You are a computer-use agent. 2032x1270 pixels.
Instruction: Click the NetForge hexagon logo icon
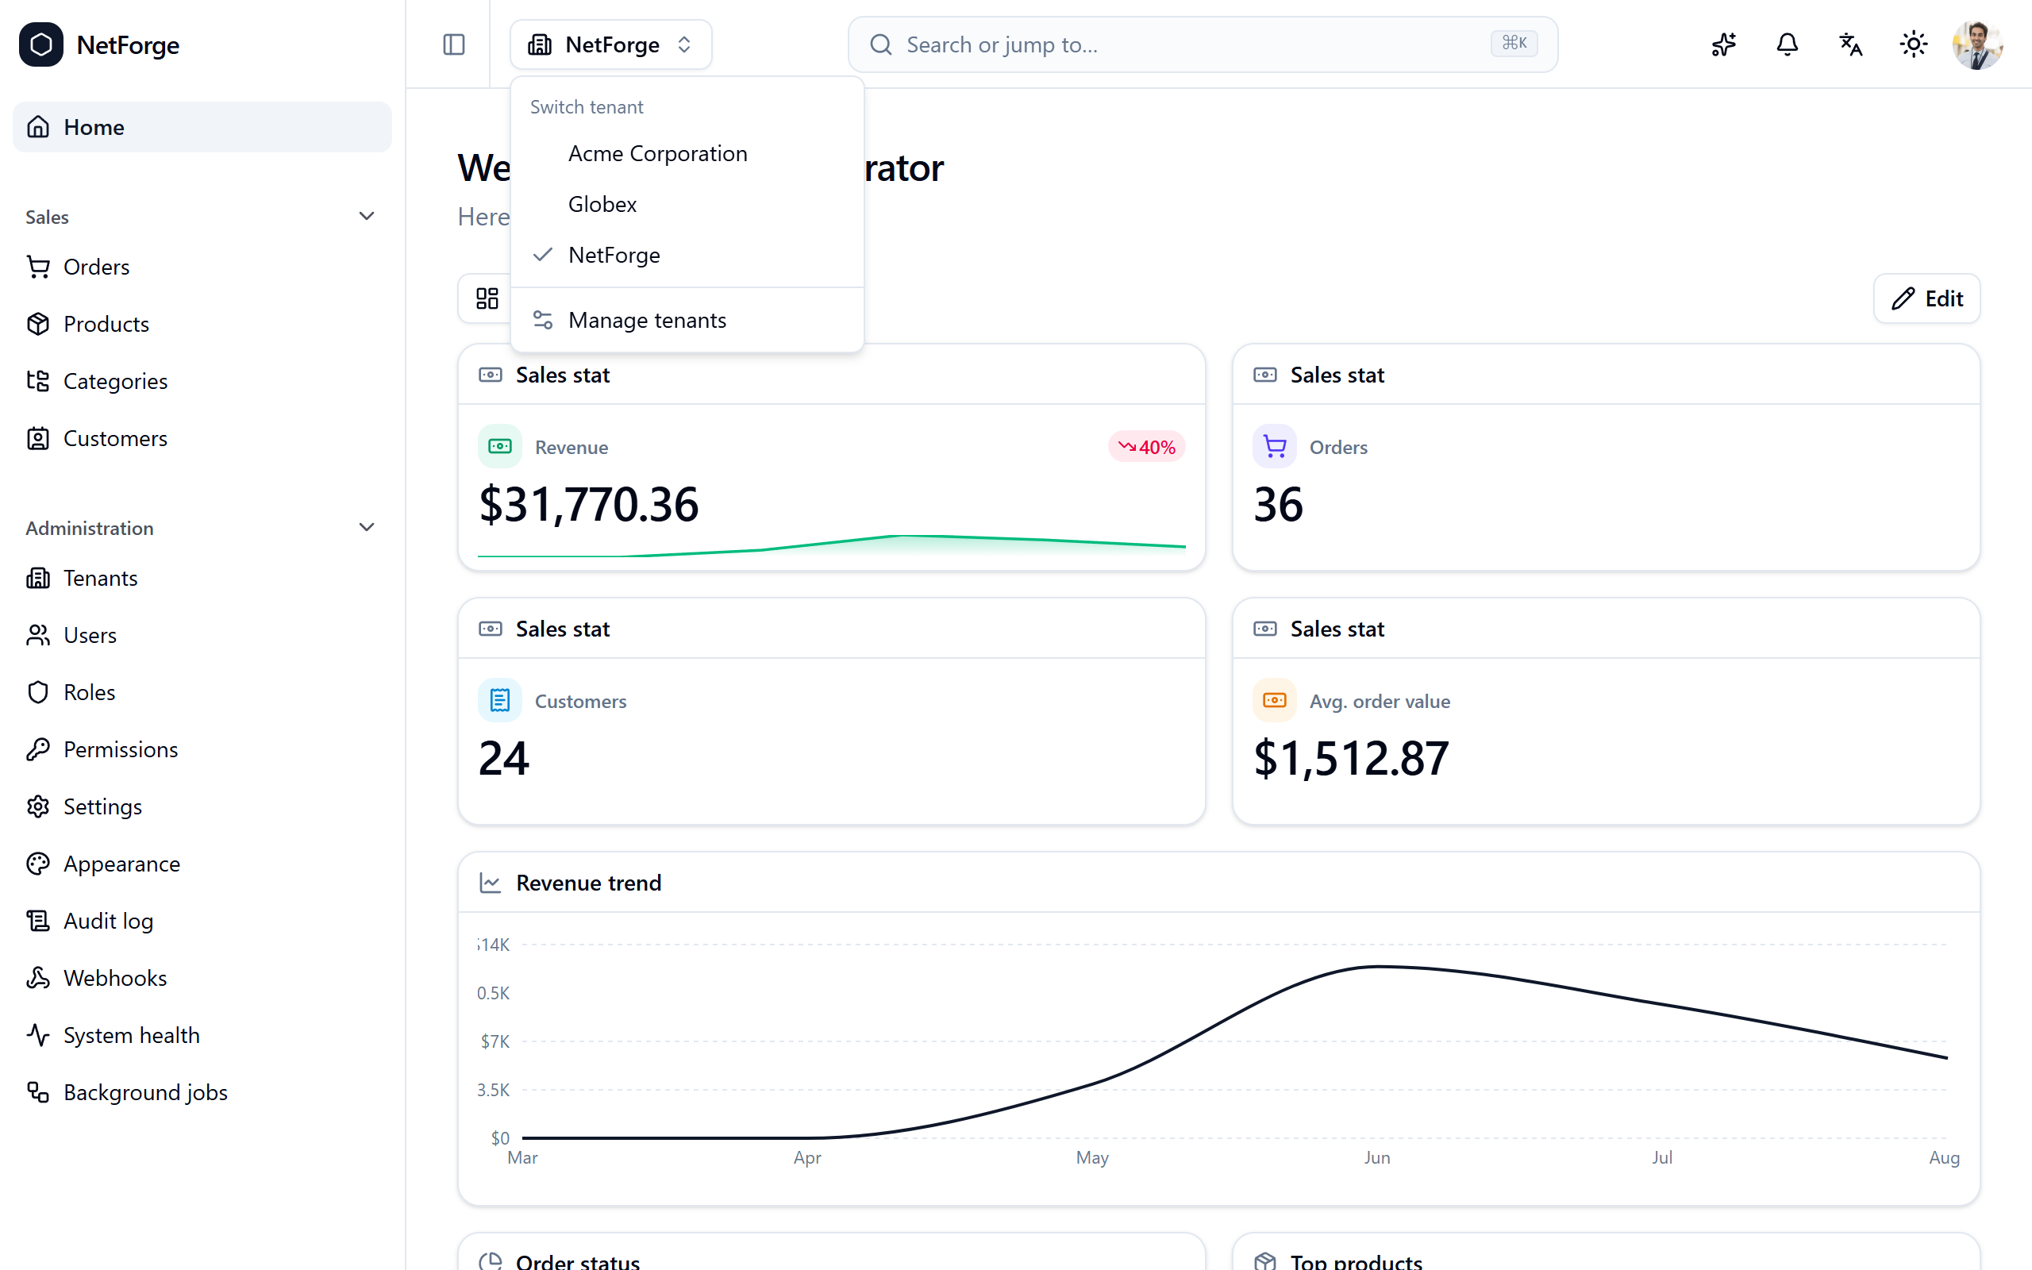click(x=41, y=44)
